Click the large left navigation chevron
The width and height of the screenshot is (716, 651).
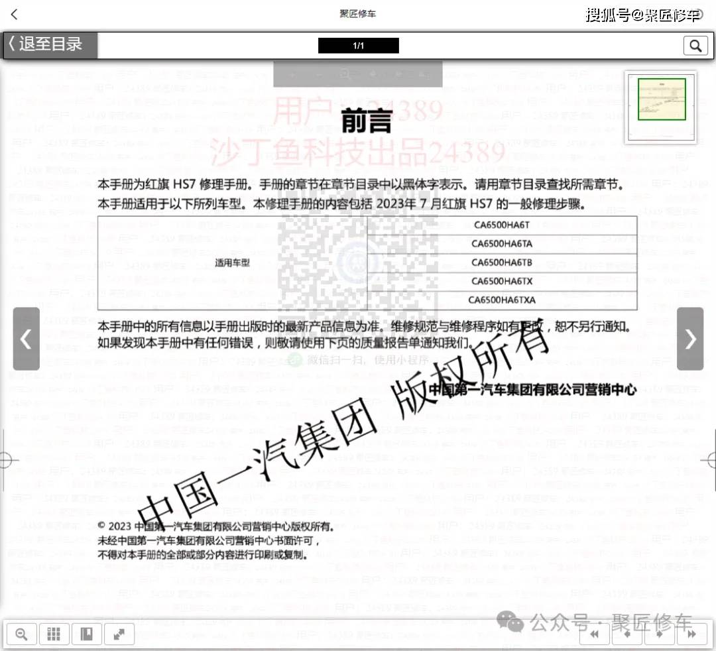pyautogui.click(x=26, y=339)
